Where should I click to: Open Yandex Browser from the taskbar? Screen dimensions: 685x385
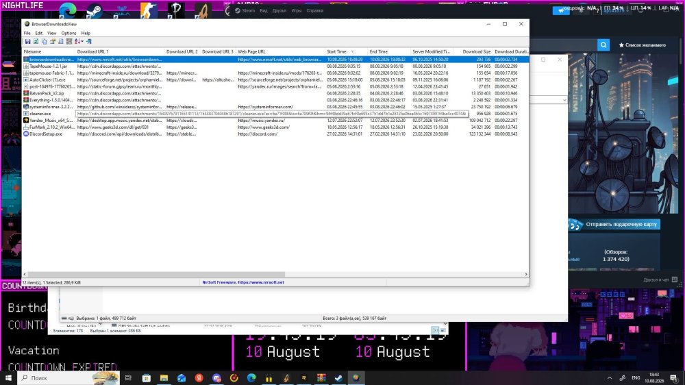(199, 378)
